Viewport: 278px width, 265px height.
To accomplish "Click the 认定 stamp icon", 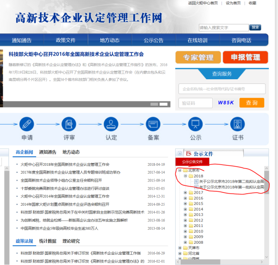I will [x=111, y=124].
